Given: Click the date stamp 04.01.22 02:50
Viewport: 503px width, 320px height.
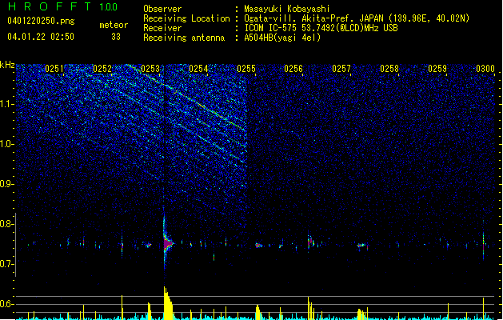Looking at the screenshot, I should coord(41,37).
